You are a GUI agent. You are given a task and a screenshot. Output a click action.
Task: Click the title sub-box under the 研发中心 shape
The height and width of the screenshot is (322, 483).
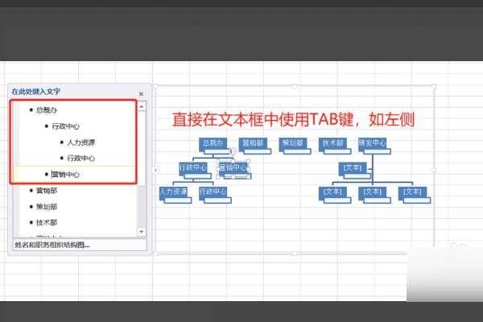pyautogui.click(x=377, y=151)
